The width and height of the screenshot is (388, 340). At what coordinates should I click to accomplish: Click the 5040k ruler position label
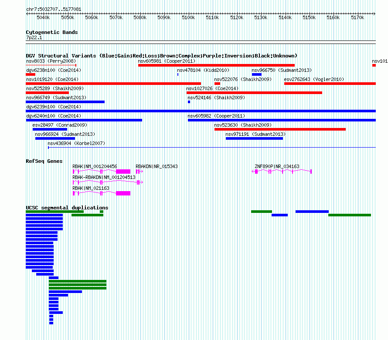point(43,17)
